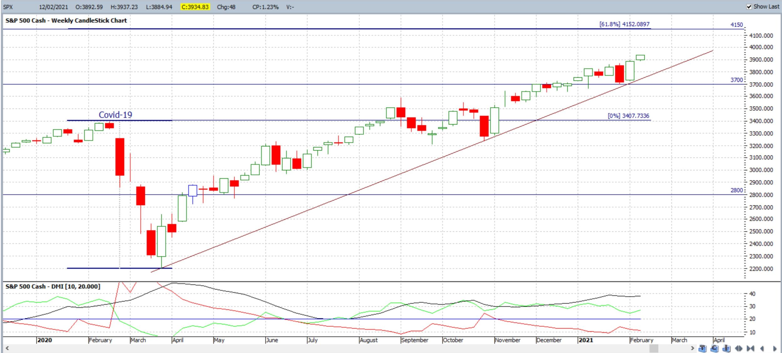The width and height of the screenshot is (782, 353).
Task: Click the Covid-19 annotation label
Action: coord(115,115)
